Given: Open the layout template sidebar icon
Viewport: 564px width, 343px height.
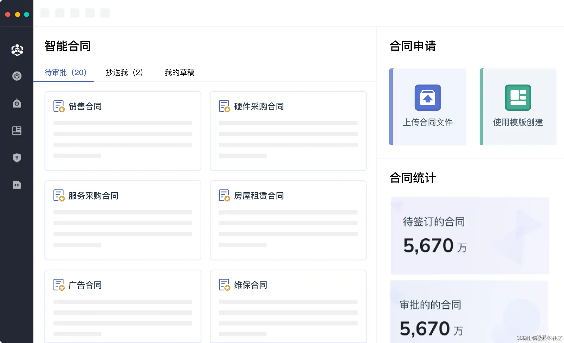Looking at the screenshot, I should 17,130.
